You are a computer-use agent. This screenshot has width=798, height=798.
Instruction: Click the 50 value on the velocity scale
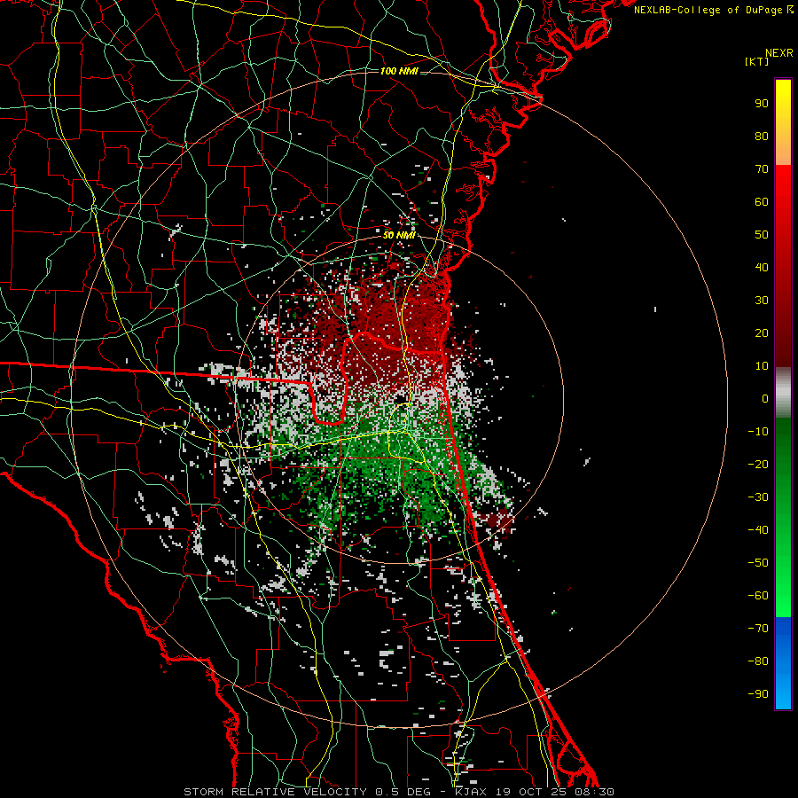pos(762,235)
